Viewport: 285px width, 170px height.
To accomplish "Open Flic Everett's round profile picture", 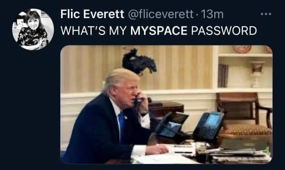I will (33, 30).
